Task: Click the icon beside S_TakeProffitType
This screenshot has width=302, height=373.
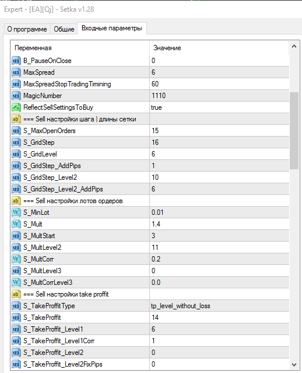Action: 16,306
